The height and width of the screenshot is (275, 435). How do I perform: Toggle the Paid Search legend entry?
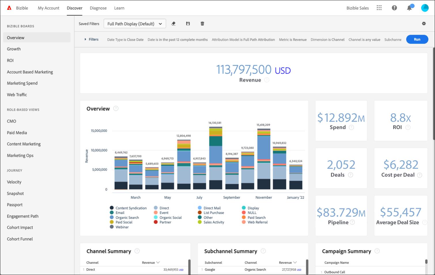(254, 218)
